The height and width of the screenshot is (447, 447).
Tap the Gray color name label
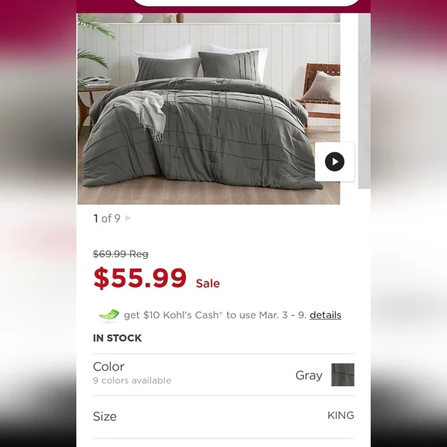point(309,375)
